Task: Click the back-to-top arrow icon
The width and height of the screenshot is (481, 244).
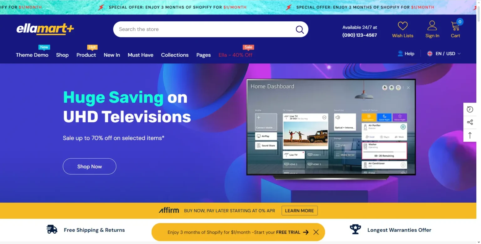Action: pos(470,135)
